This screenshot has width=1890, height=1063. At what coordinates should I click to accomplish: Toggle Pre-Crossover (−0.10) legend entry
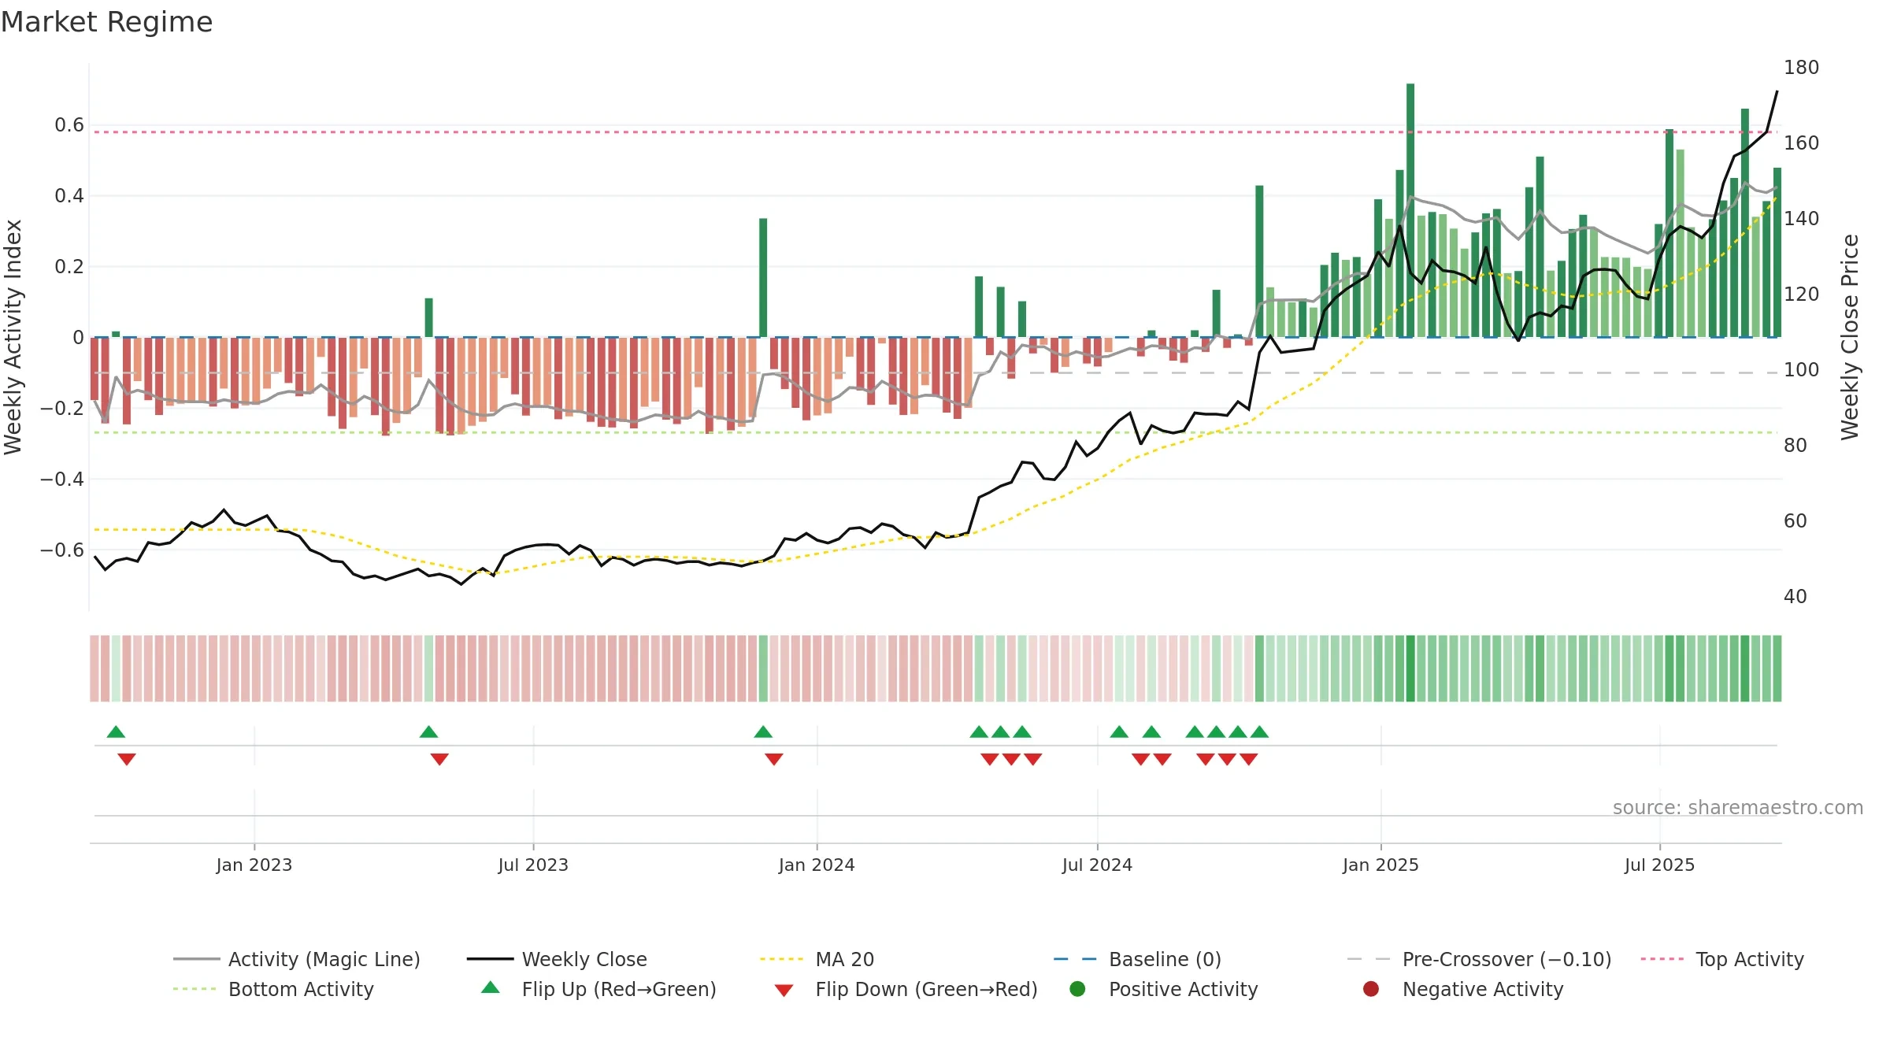[1479, 959]
